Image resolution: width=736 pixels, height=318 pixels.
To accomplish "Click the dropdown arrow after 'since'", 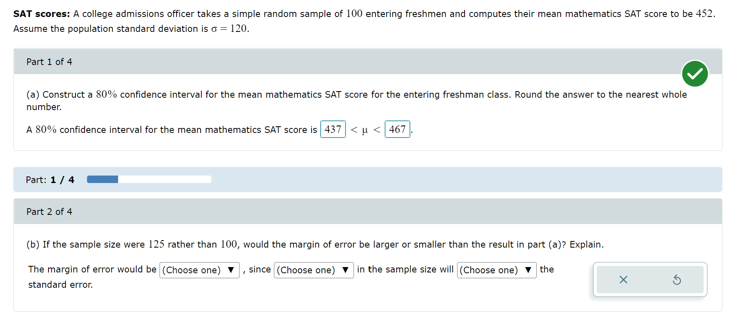I will click(x=345, y=270).
